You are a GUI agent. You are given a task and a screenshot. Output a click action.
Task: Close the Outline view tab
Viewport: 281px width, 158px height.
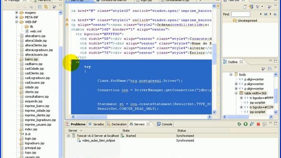(x=241, y=62)
